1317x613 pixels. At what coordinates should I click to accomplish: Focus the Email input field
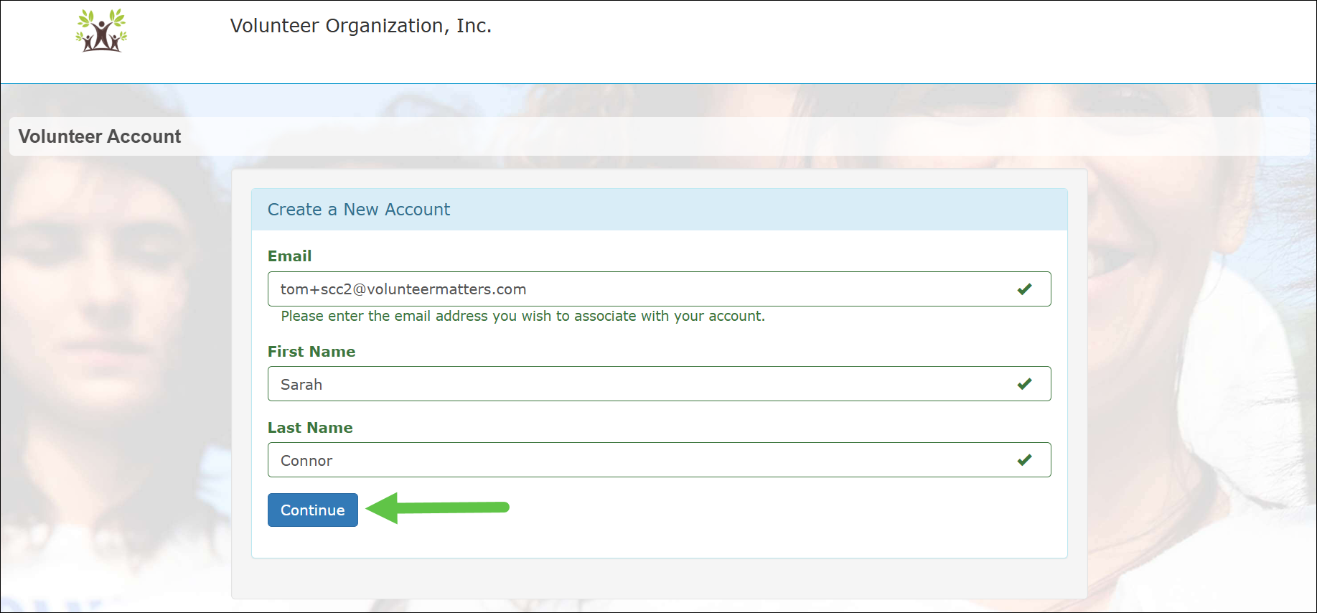coord(659,289)
